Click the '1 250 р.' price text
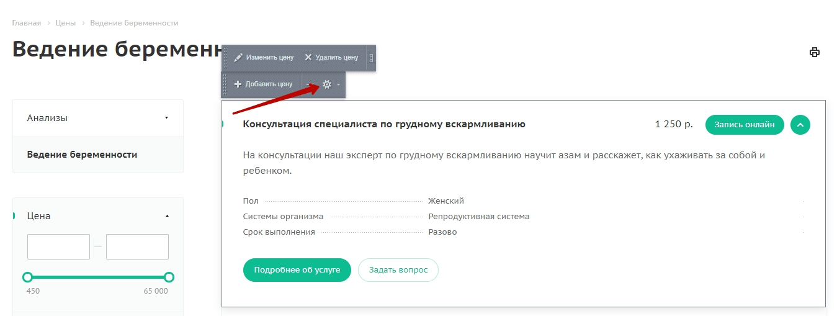The height and width of the screenshot is (316, 837). pos(674,124)
